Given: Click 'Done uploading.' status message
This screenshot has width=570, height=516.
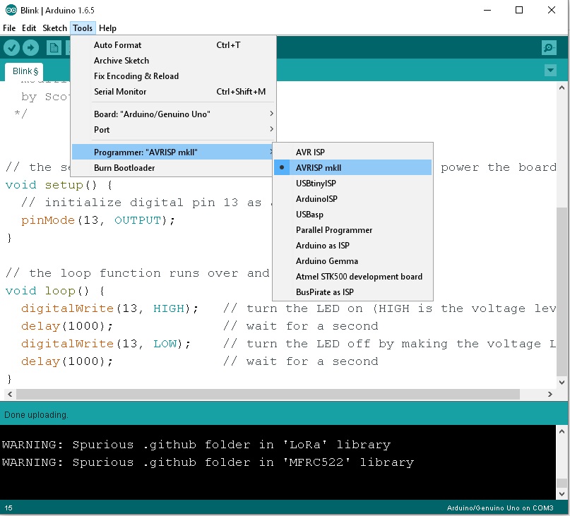Looking at the screenshot, I should 36,415.
